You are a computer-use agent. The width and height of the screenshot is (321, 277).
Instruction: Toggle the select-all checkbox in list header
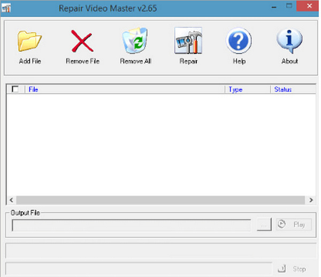(15, 89)
